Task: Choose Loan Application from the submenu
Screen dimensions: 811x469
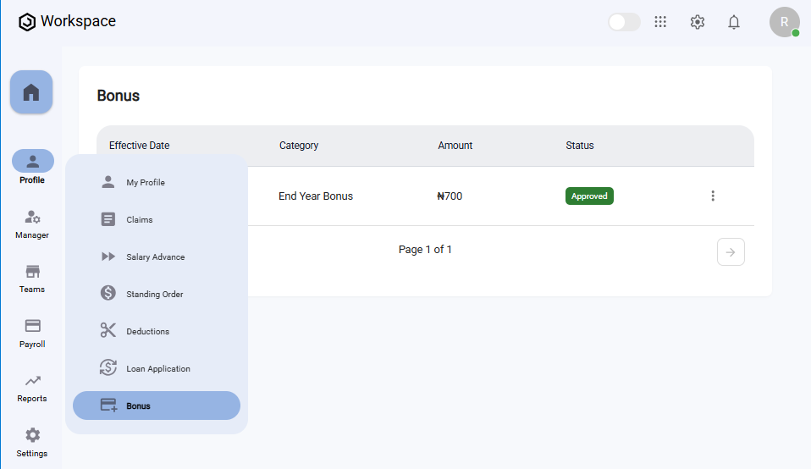Action: (157, 369)
